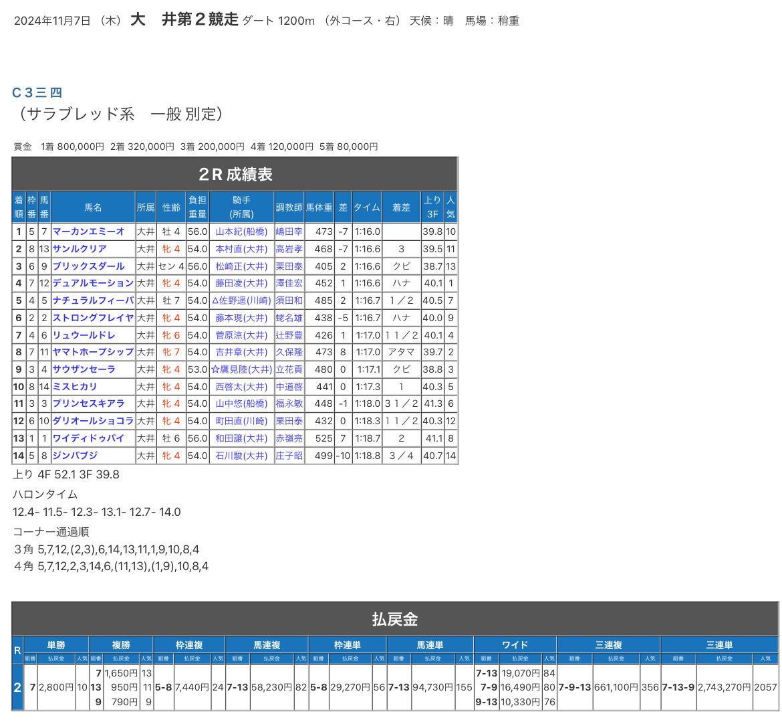Viewport: 782px width, 726px height.
Task: Open trainer 嶋田幸 page
Action: (x=289, y=232)
